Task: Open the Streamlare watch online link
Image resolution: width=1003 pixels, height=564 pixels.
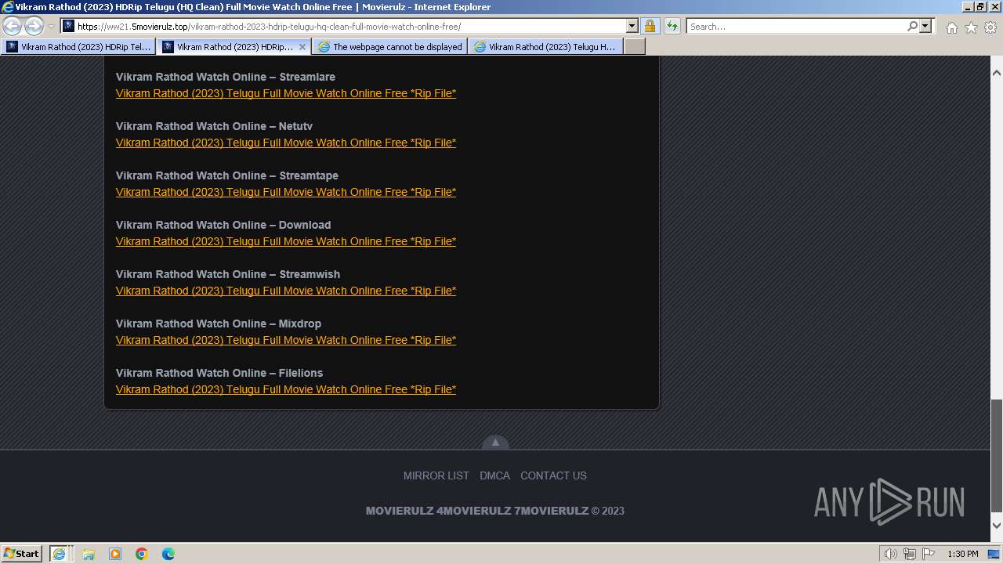Action: [286, 93]
